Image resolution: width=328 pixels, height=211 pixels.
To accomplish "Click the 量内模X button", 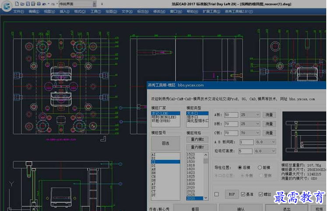I will [x=197, y=139].
